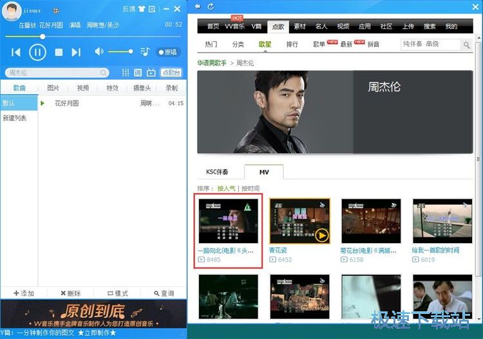
Task: Switch to the 视频 tab
Action: 83,88
